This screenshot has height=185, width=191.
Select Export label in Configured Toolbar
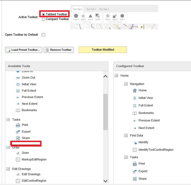(x=143, y=171)
